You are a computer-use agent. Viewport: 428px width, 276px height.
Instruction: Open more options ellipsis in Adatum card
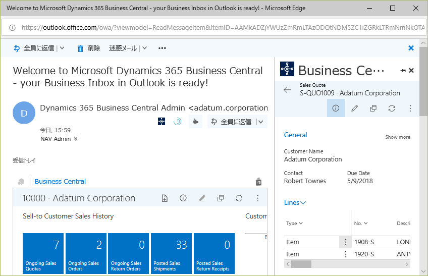click(x=258, y=198)
